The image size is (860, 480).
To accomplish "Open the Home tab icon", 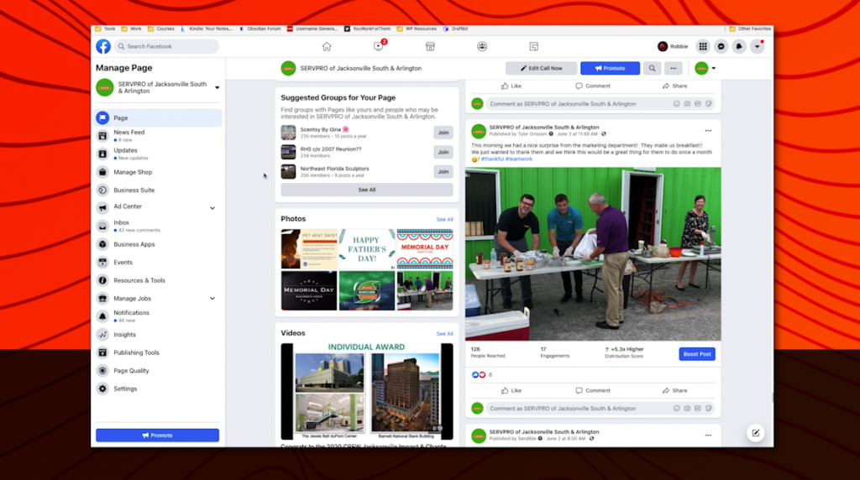I will pyautogui.click(x=327, y=47).
